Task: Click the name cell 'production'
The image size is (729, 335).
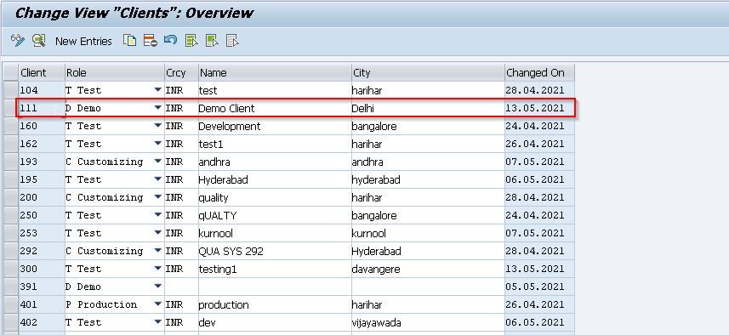Action: tap(275, 304)
